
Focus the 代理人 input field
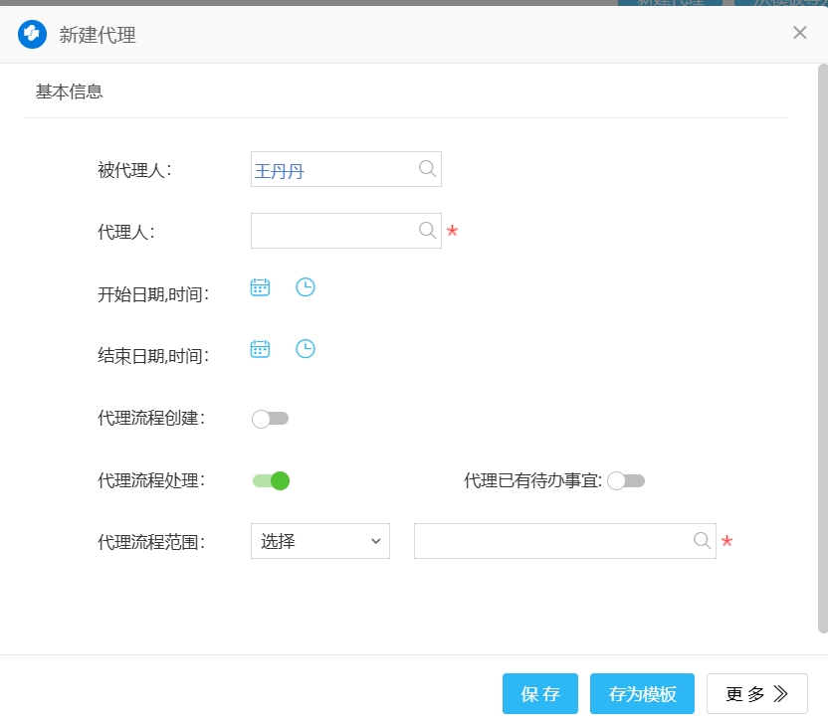333,231
